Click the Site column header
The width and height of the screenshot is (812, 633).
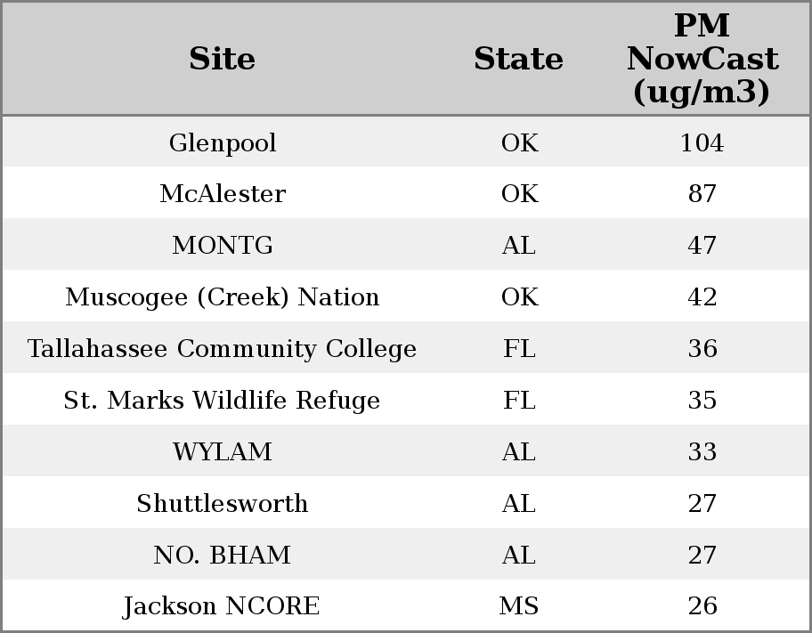tap(222, 59)
